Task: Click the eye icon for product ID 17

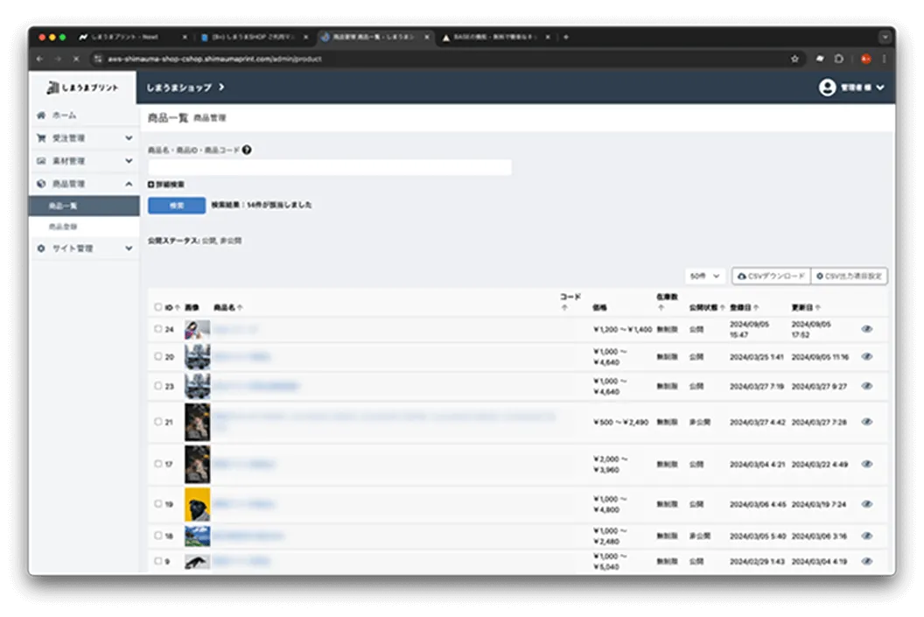Action: click(867, 464)
